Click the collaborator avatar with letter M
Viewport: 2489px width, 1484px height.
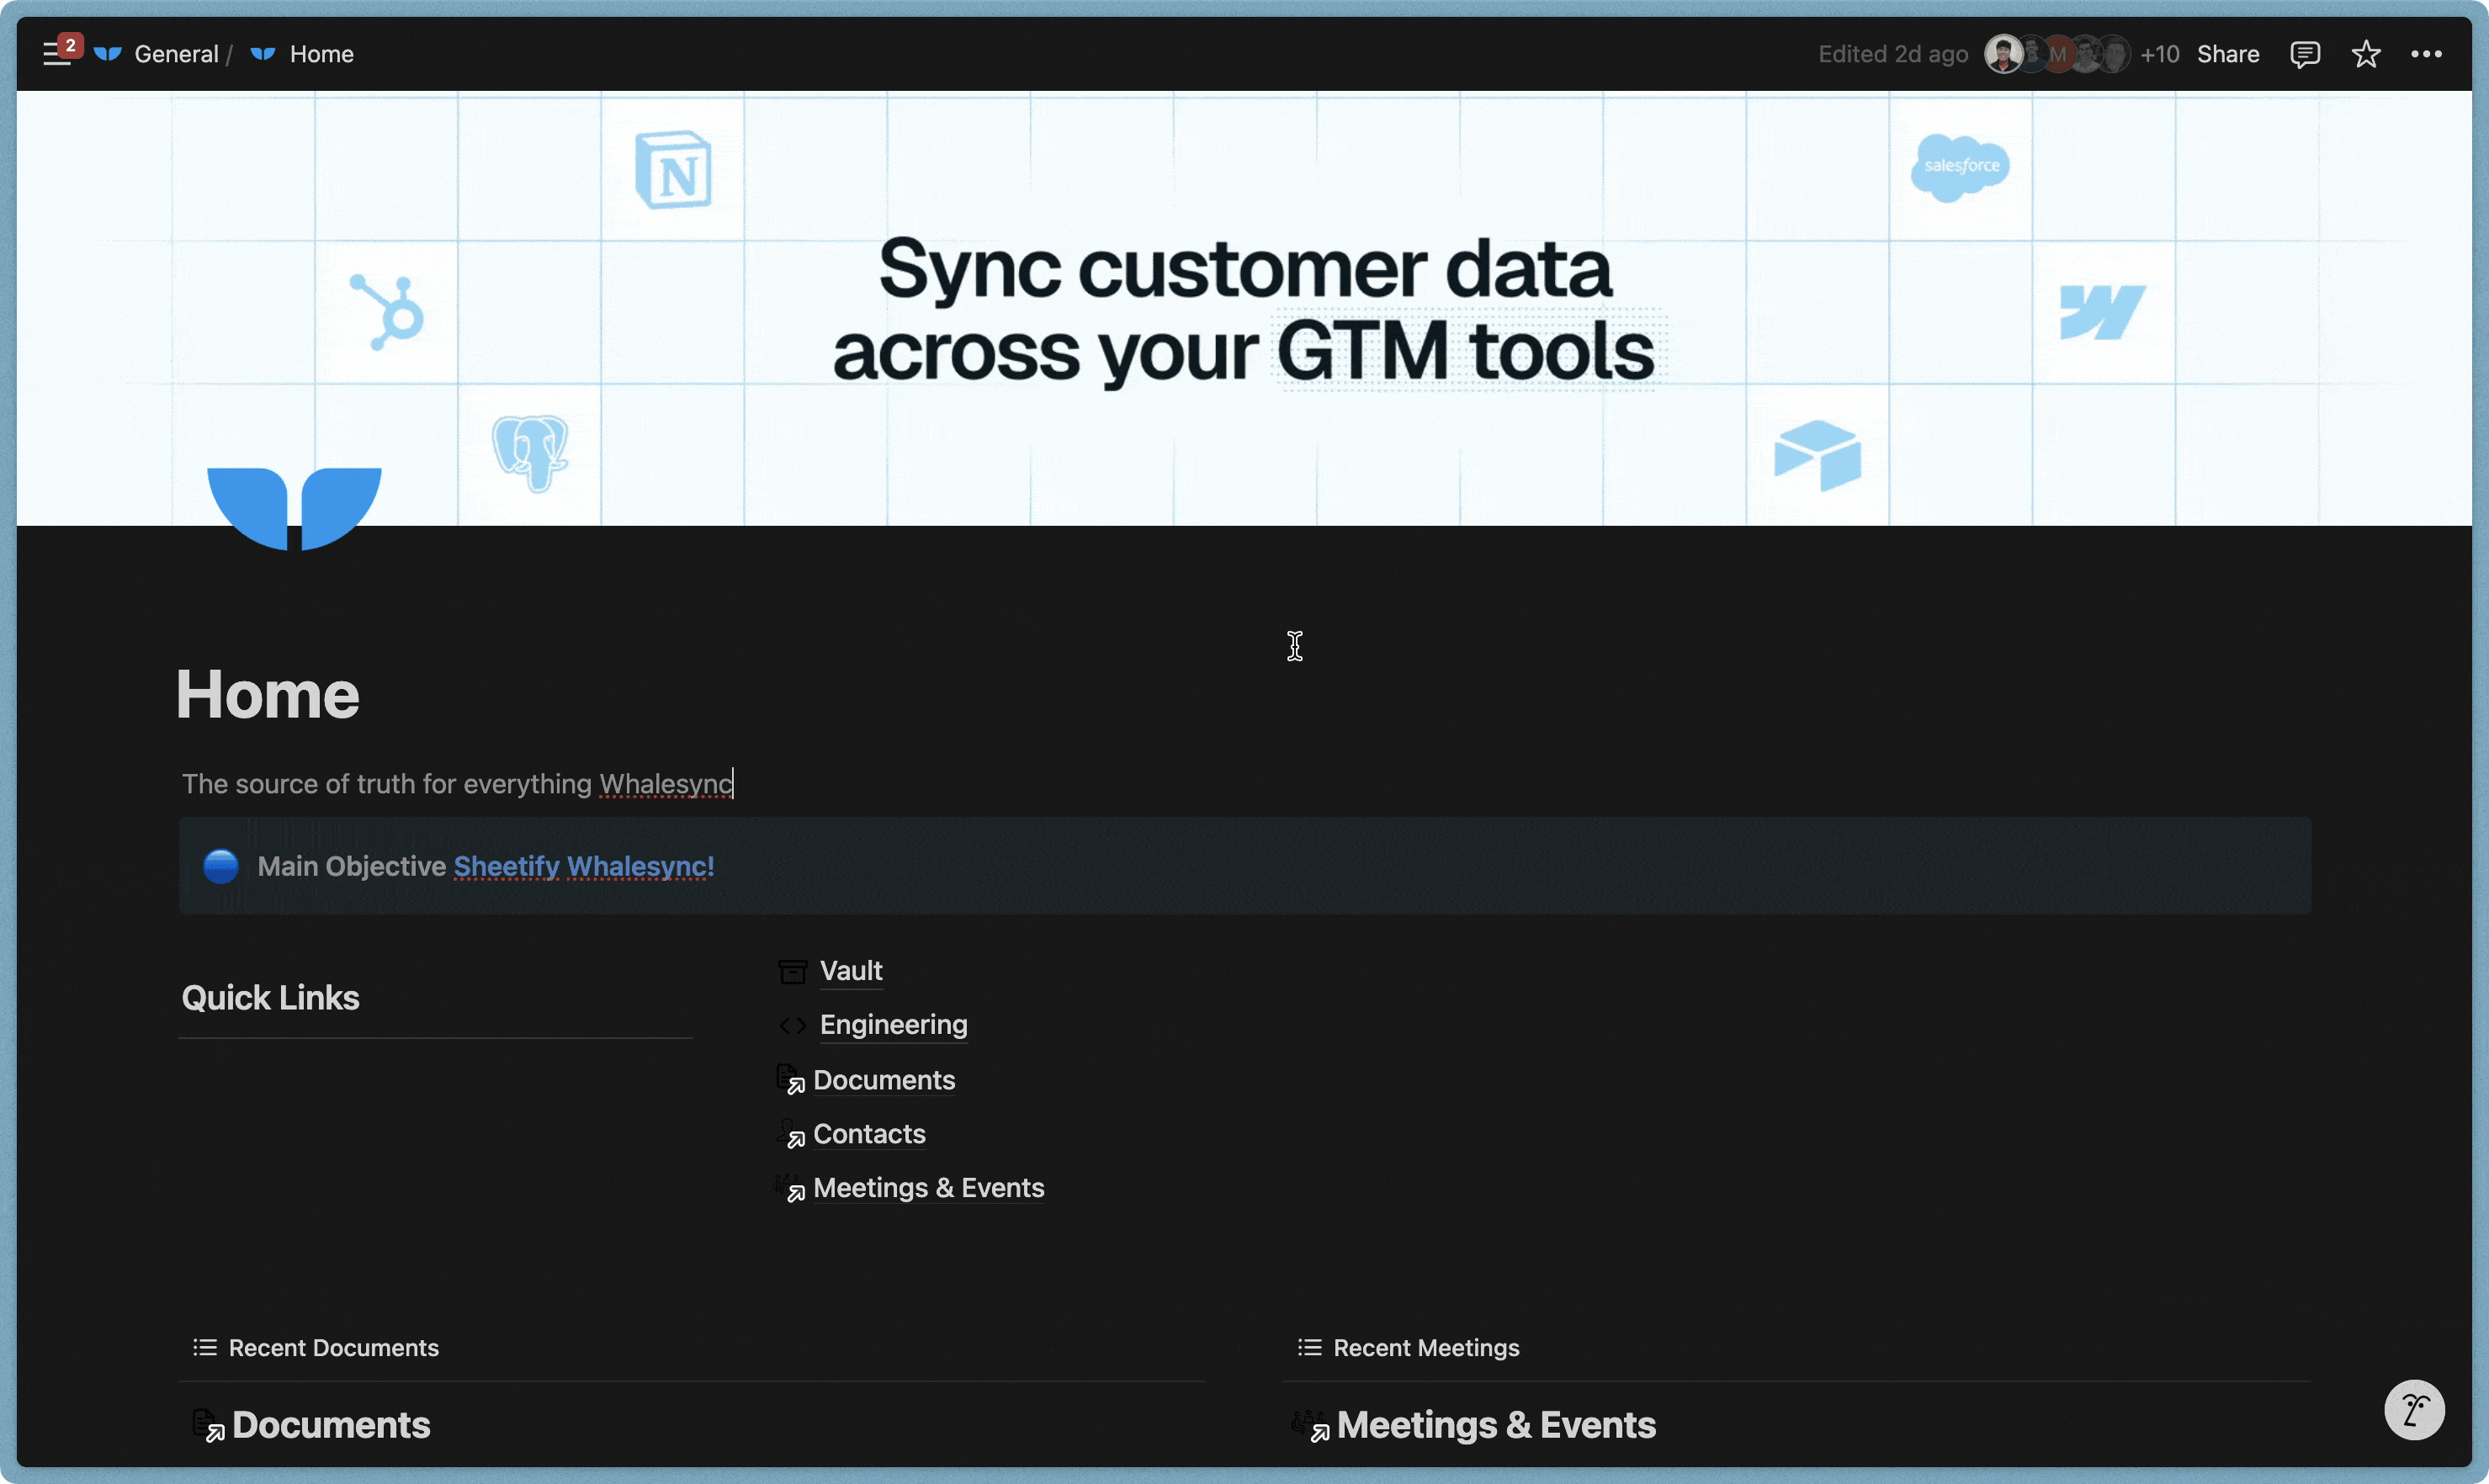2057,54
